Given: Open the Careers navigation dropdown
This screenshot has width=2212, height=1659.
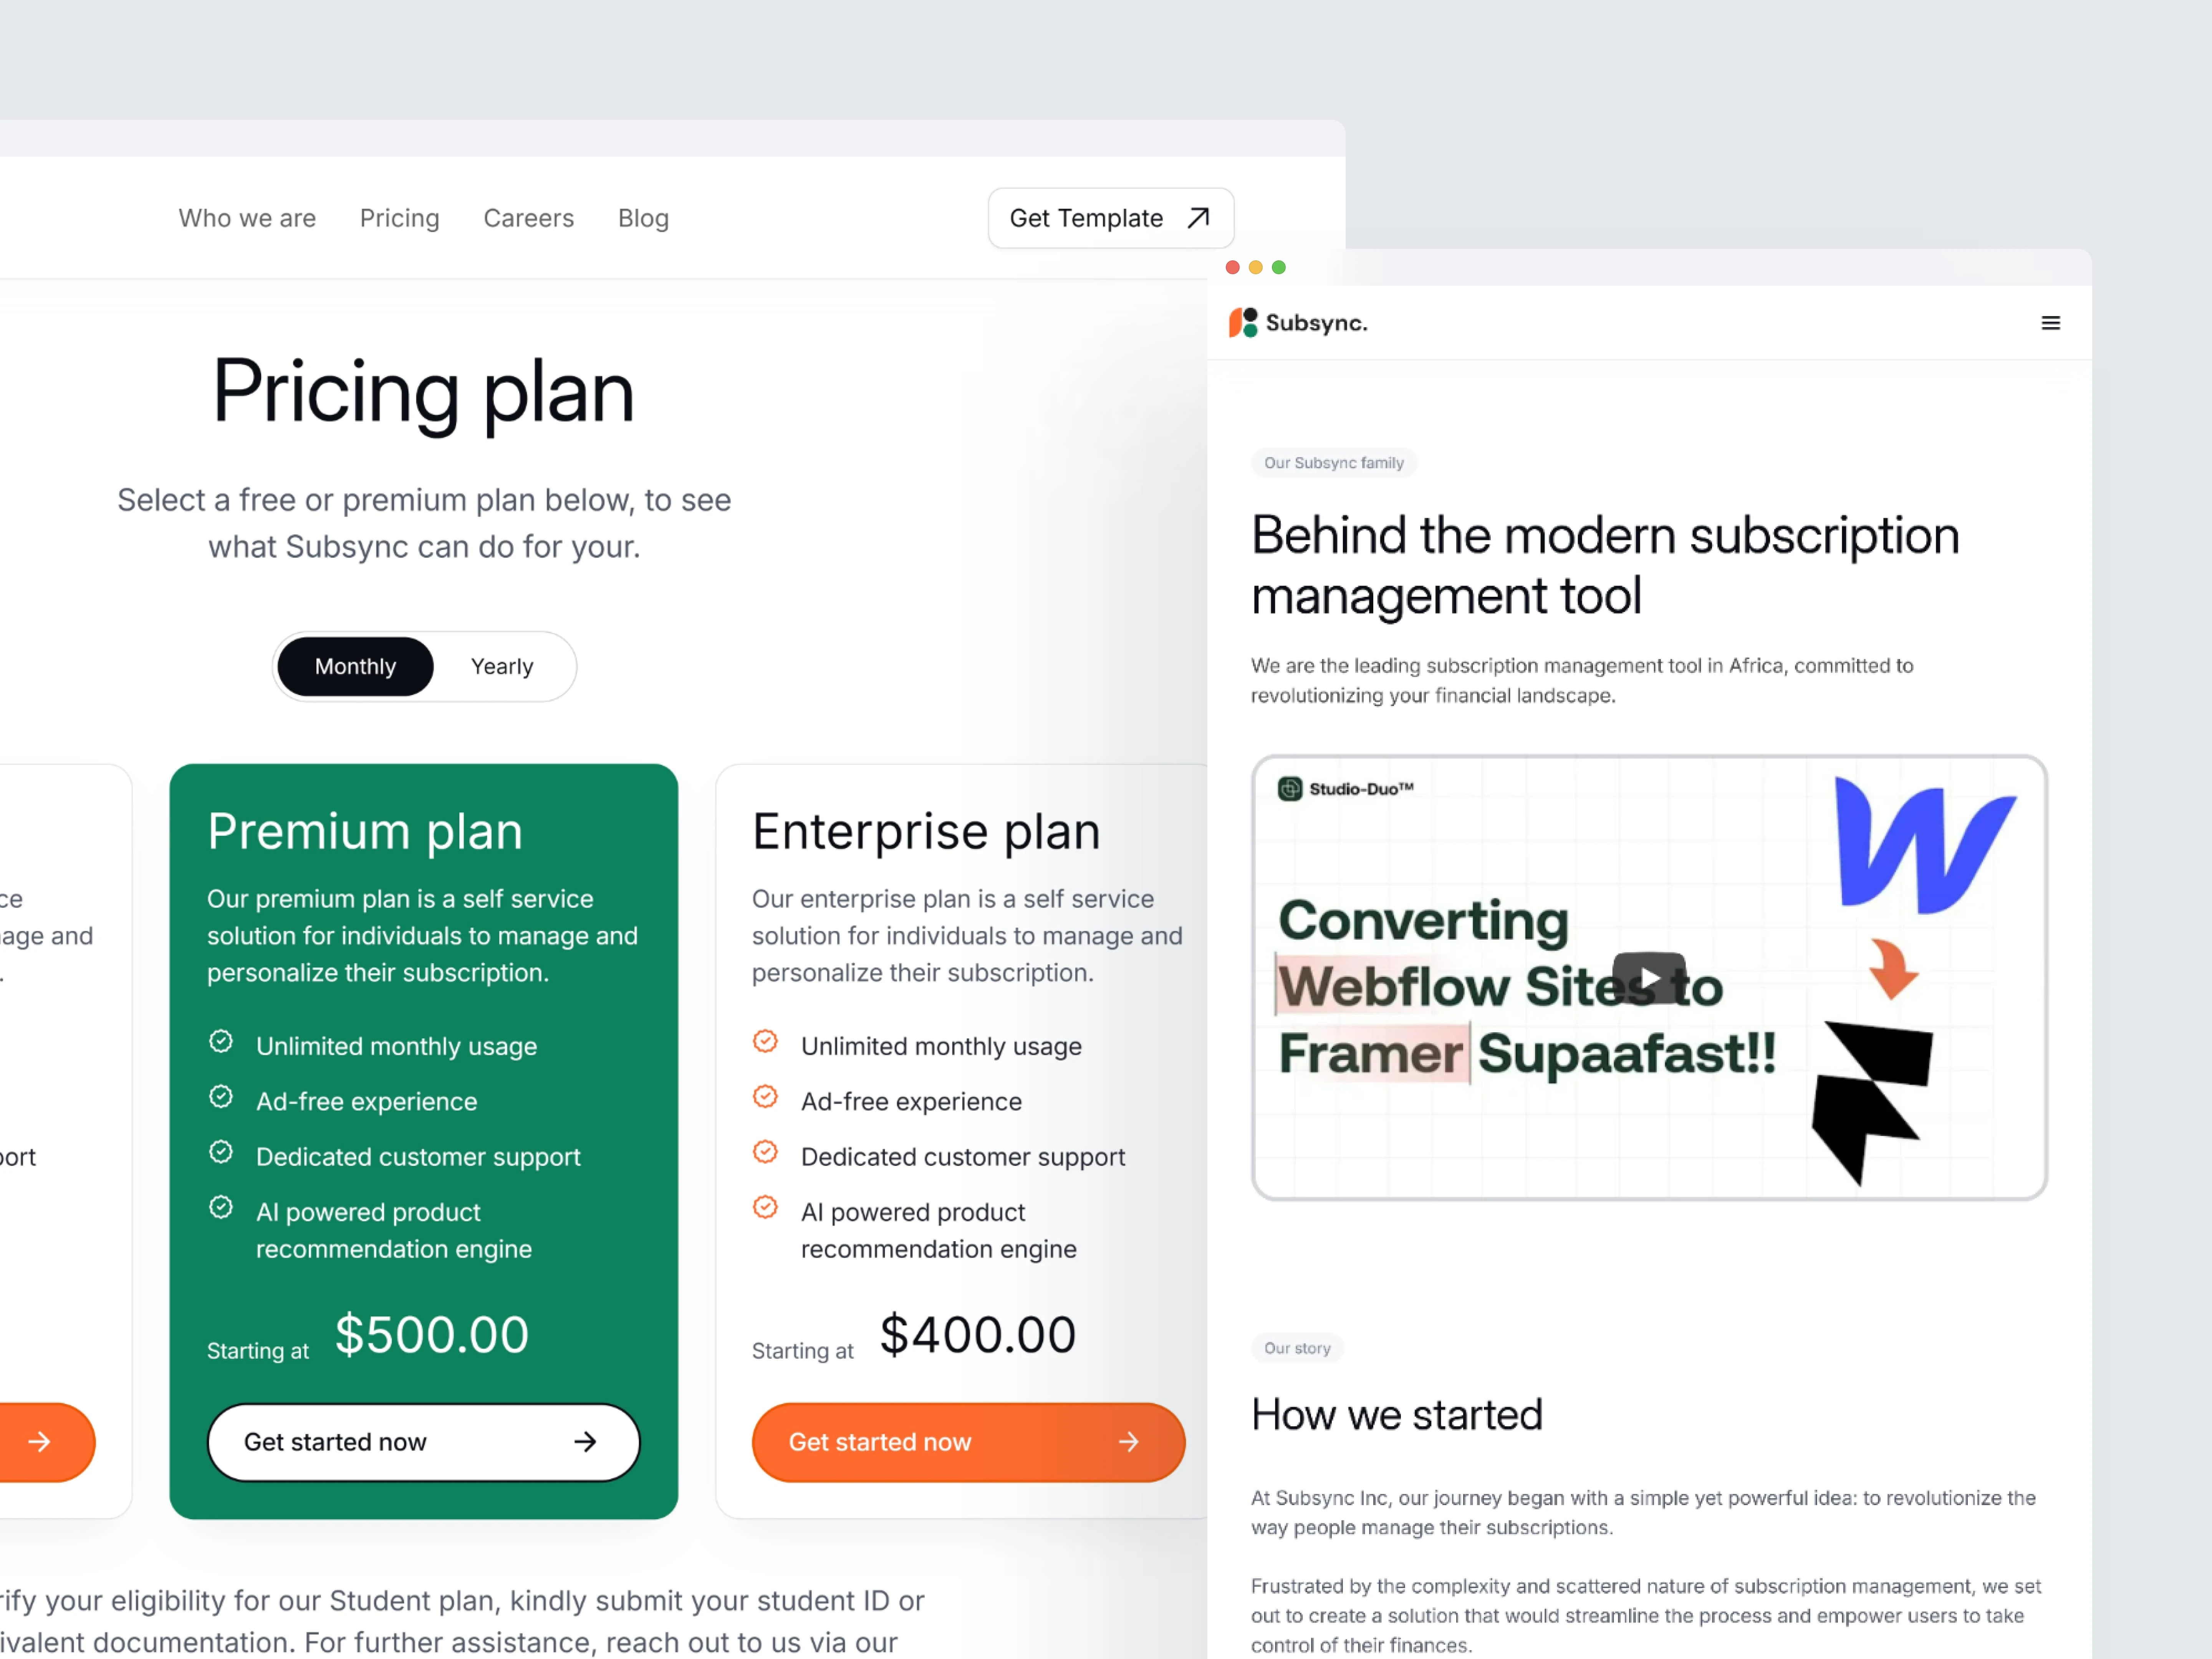Looking at the screenshot, I should tap(528, 218).
